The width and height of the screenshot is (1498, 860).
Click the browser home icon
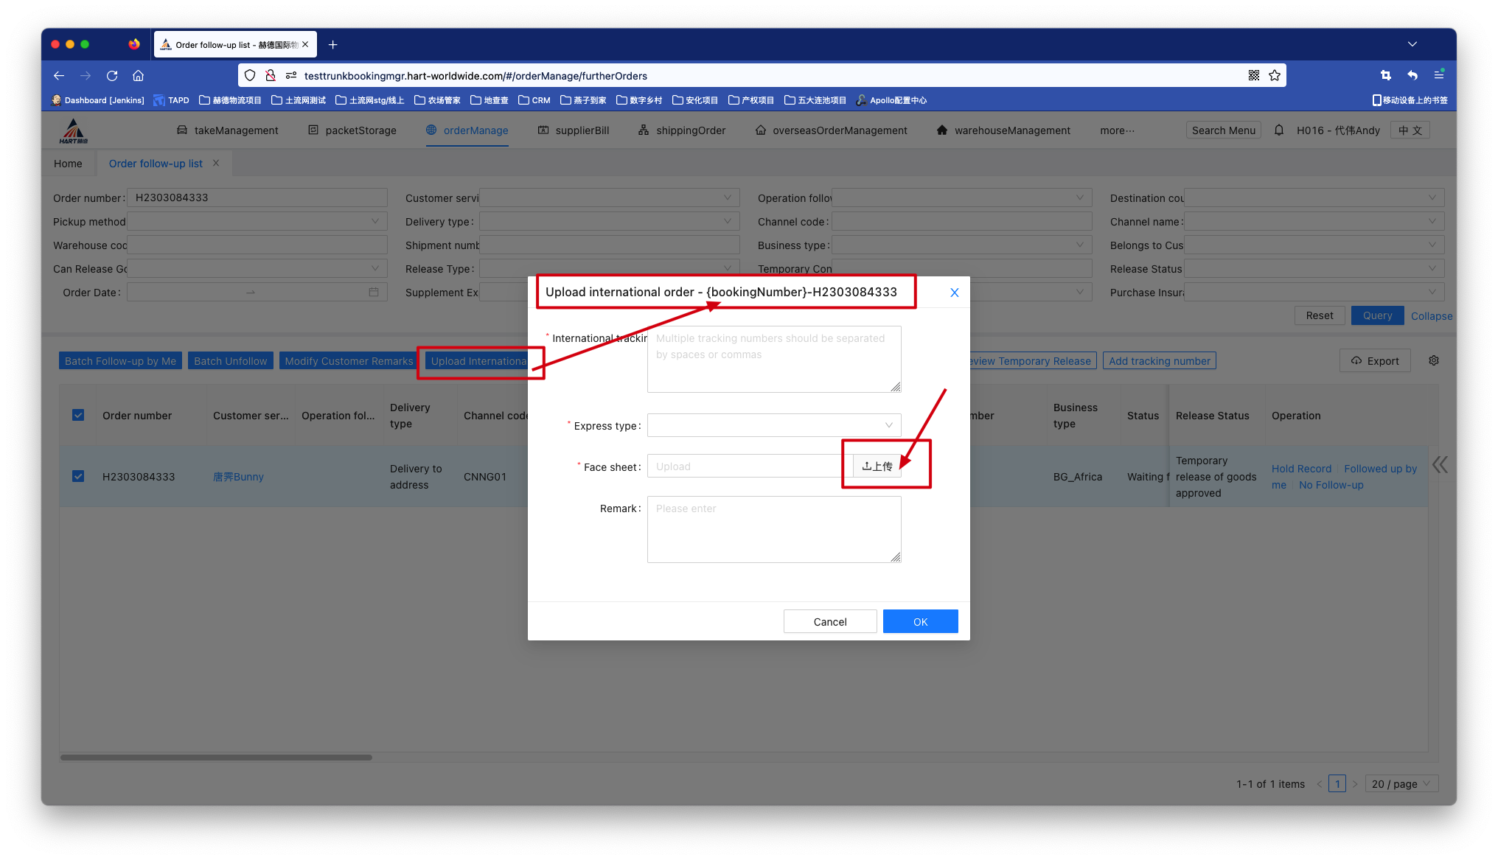point(138,76)
